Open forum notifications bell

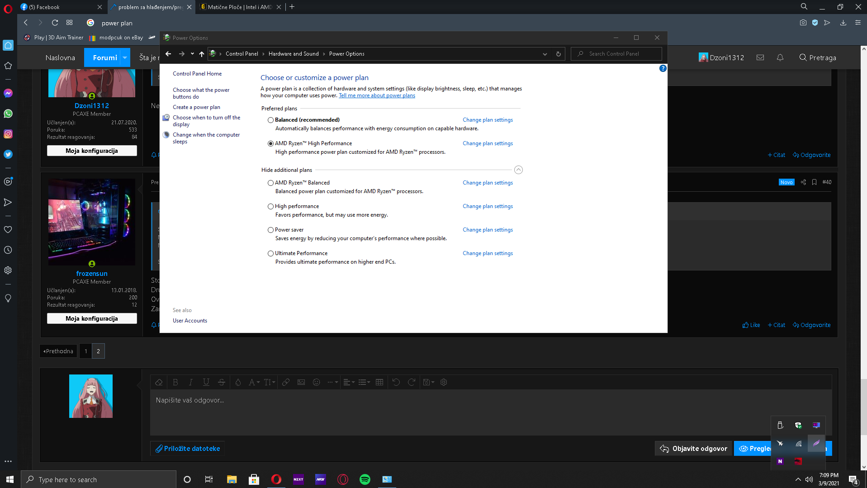pos(780,57)
